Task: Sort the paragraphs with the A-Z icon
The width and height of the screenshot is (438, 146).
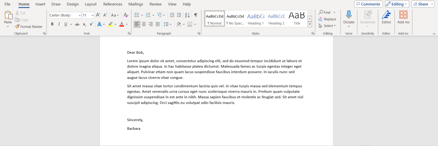Action: [187, 15]
